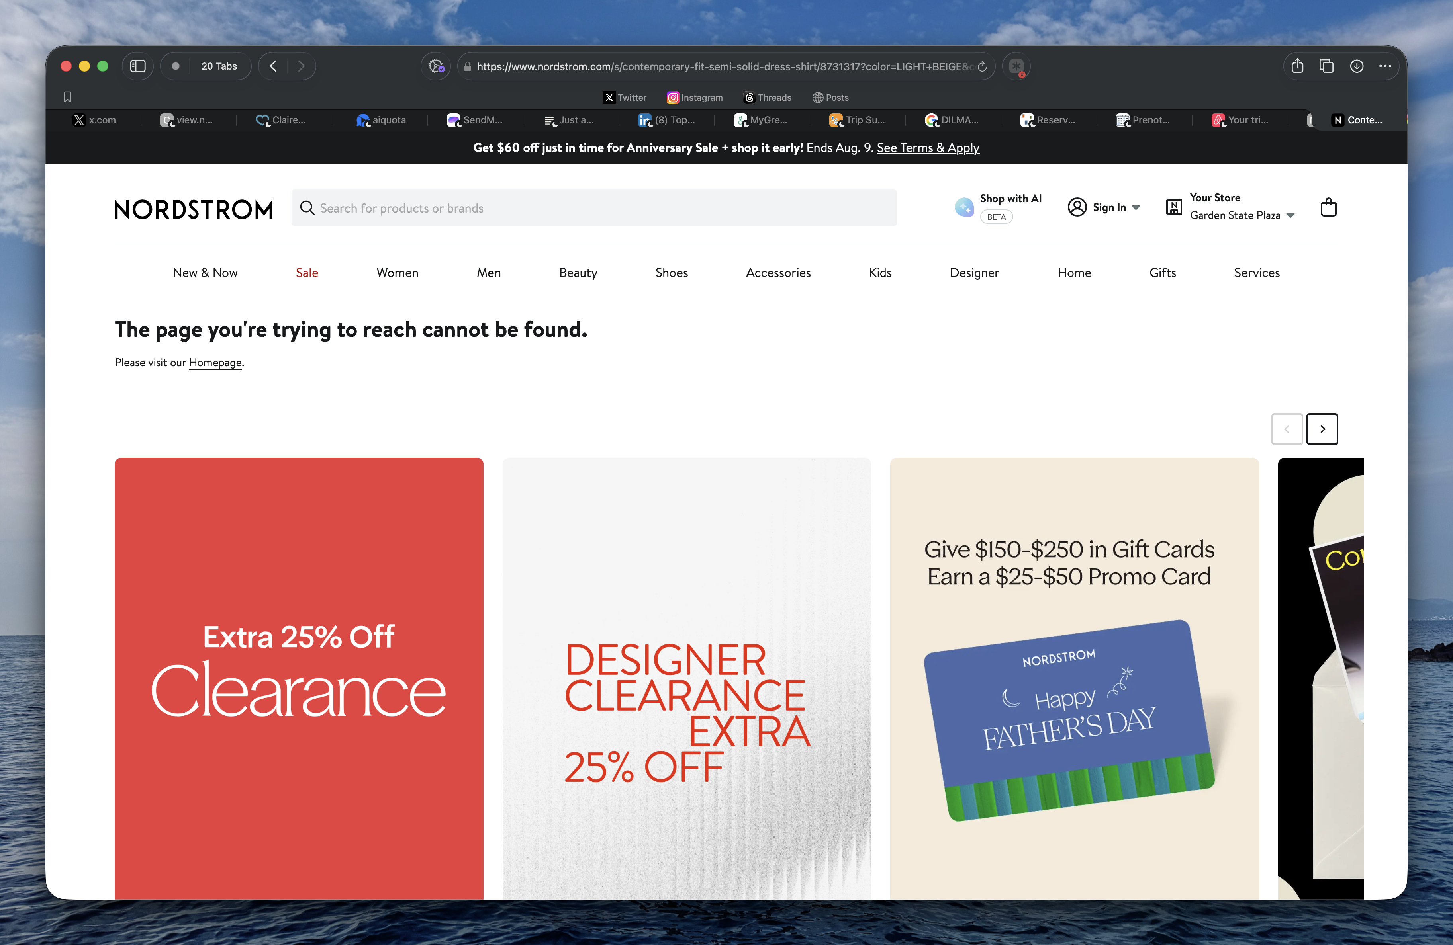Open the Designer Clearance promo card
1453x945 pixels.
[687, 678]
